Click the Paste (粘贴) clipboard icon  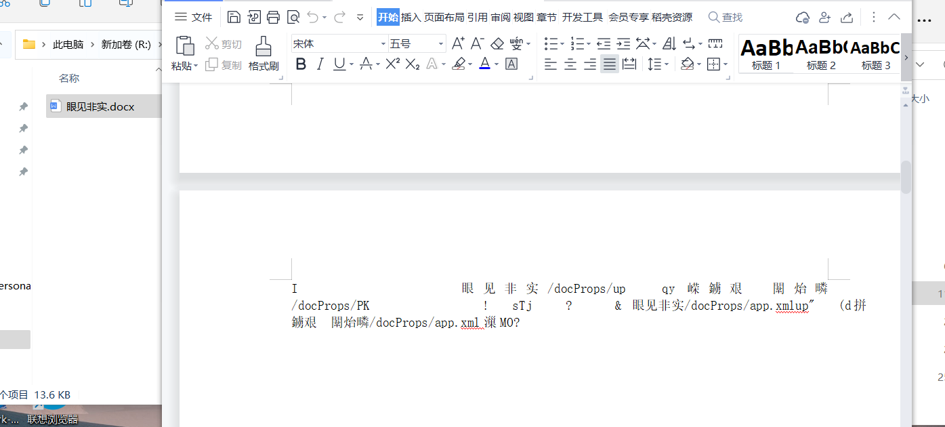click(185, 45)
